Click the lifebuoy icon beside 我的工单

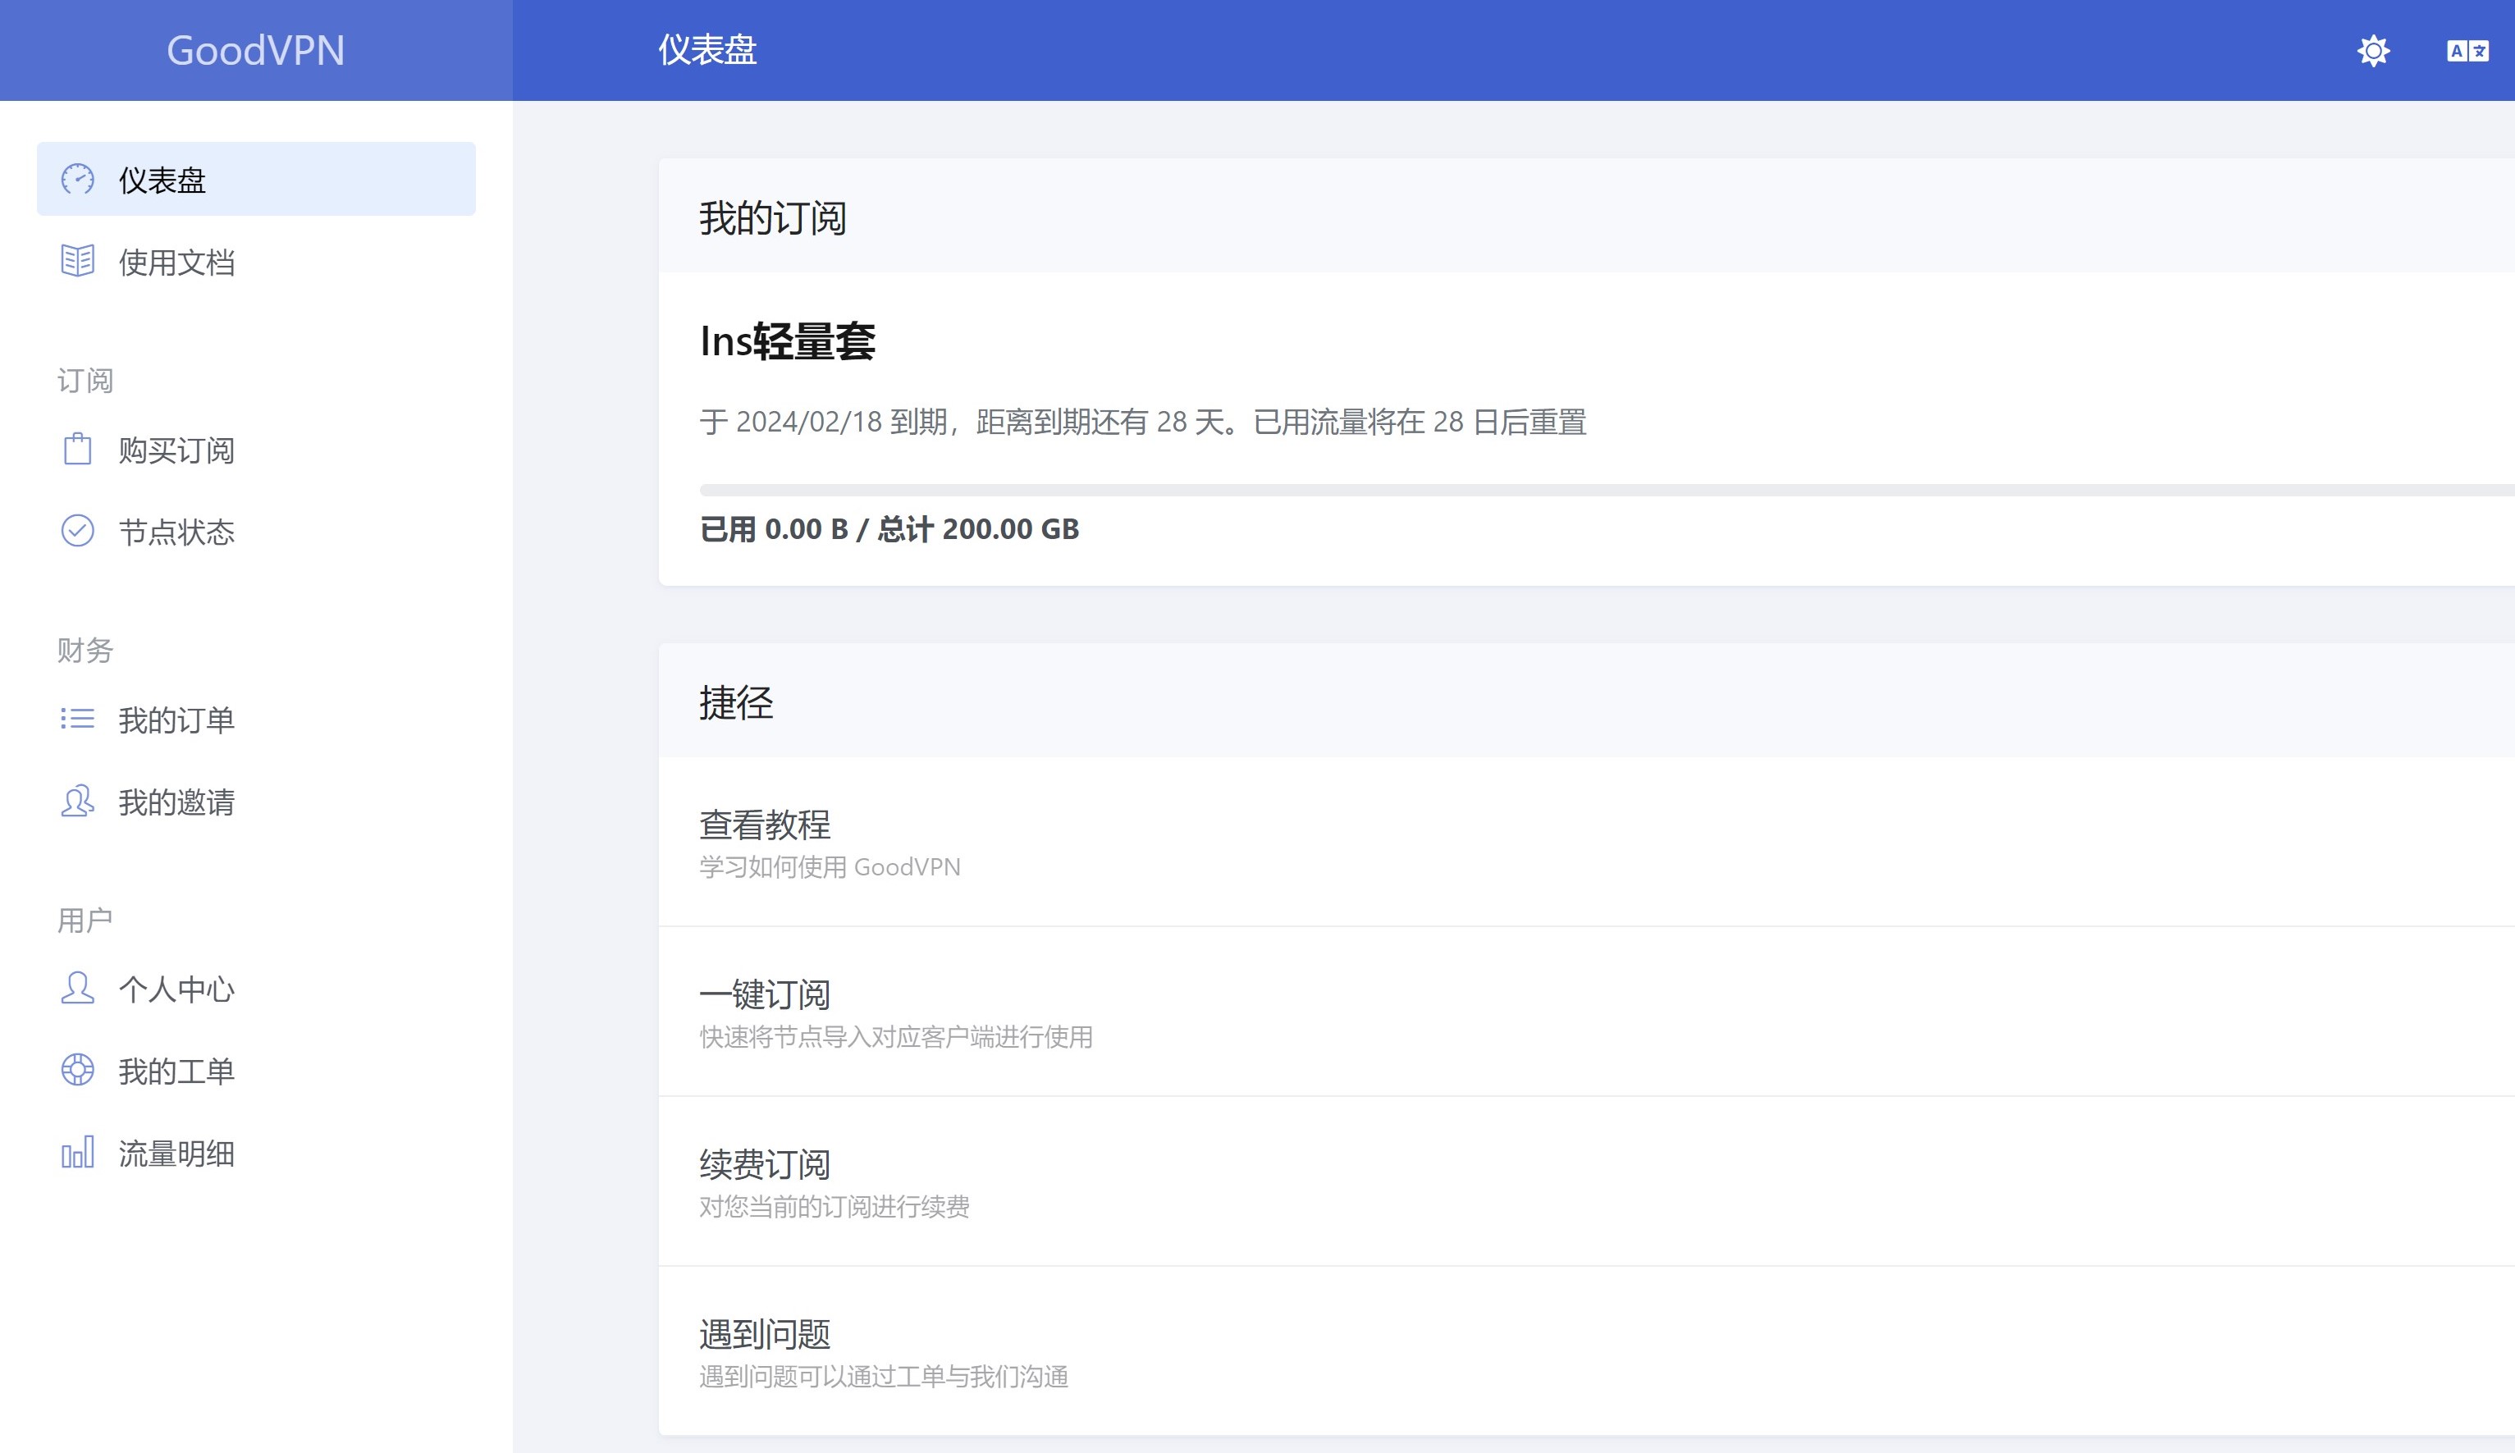[78, 1070]
